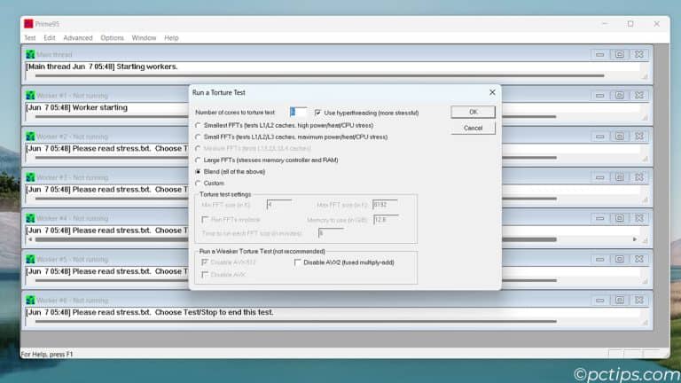Click the Worker #1 window icon

[x=30, y=96]
